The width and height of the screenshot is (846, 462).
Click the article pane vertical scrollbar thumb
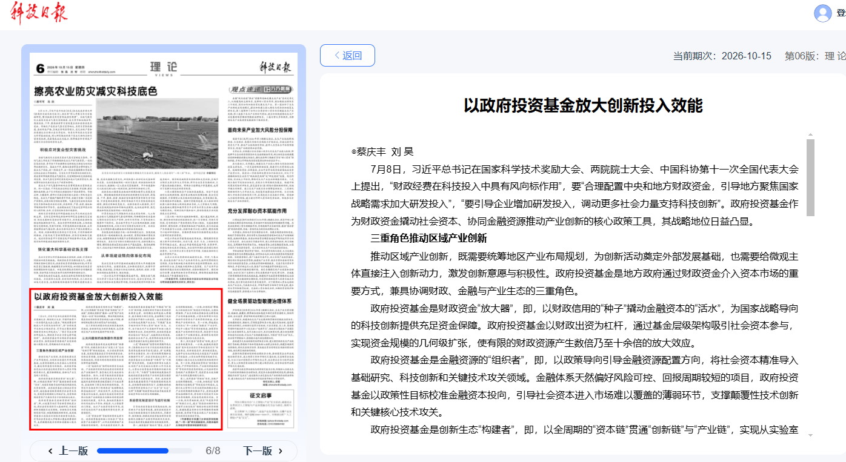click(x=810, y=177)
